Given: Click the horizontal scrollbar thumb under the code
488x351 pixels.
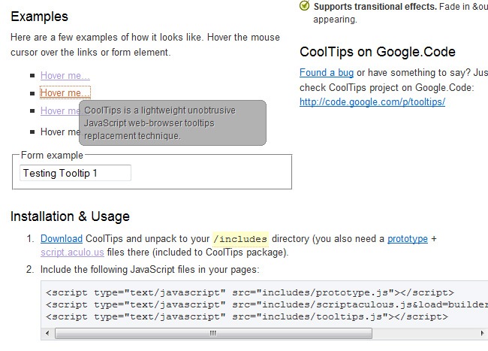Looking at the screenshot, I should pos(212,333).
